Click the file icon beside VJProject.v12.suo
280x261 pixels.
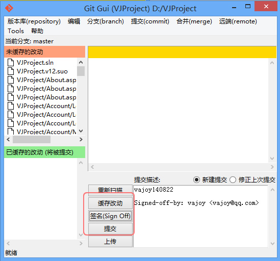pos(11,71)
